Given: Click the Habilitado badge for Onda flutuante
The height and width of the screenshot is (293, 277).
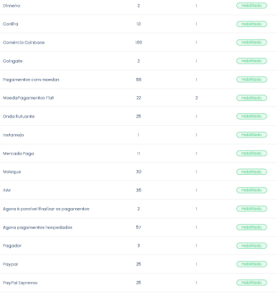Looking at the screenshot, I should [x=251, y=116].
